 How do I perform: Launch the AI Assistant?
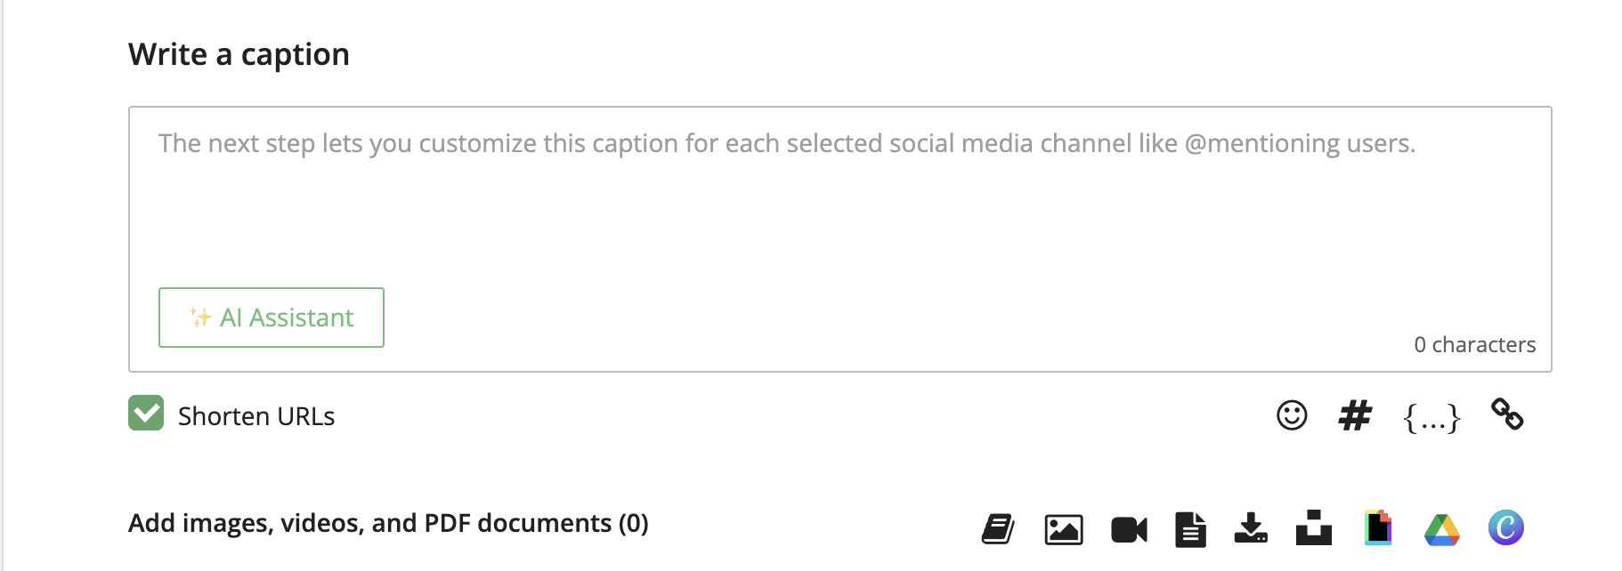click(272, 318)
